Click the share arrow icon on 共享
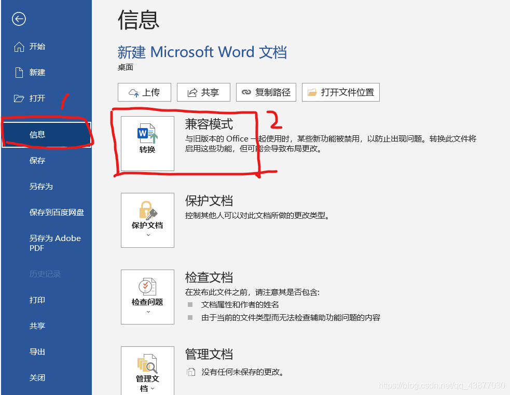The height and width of the screenshot is (395, 510). pos(192,93)
